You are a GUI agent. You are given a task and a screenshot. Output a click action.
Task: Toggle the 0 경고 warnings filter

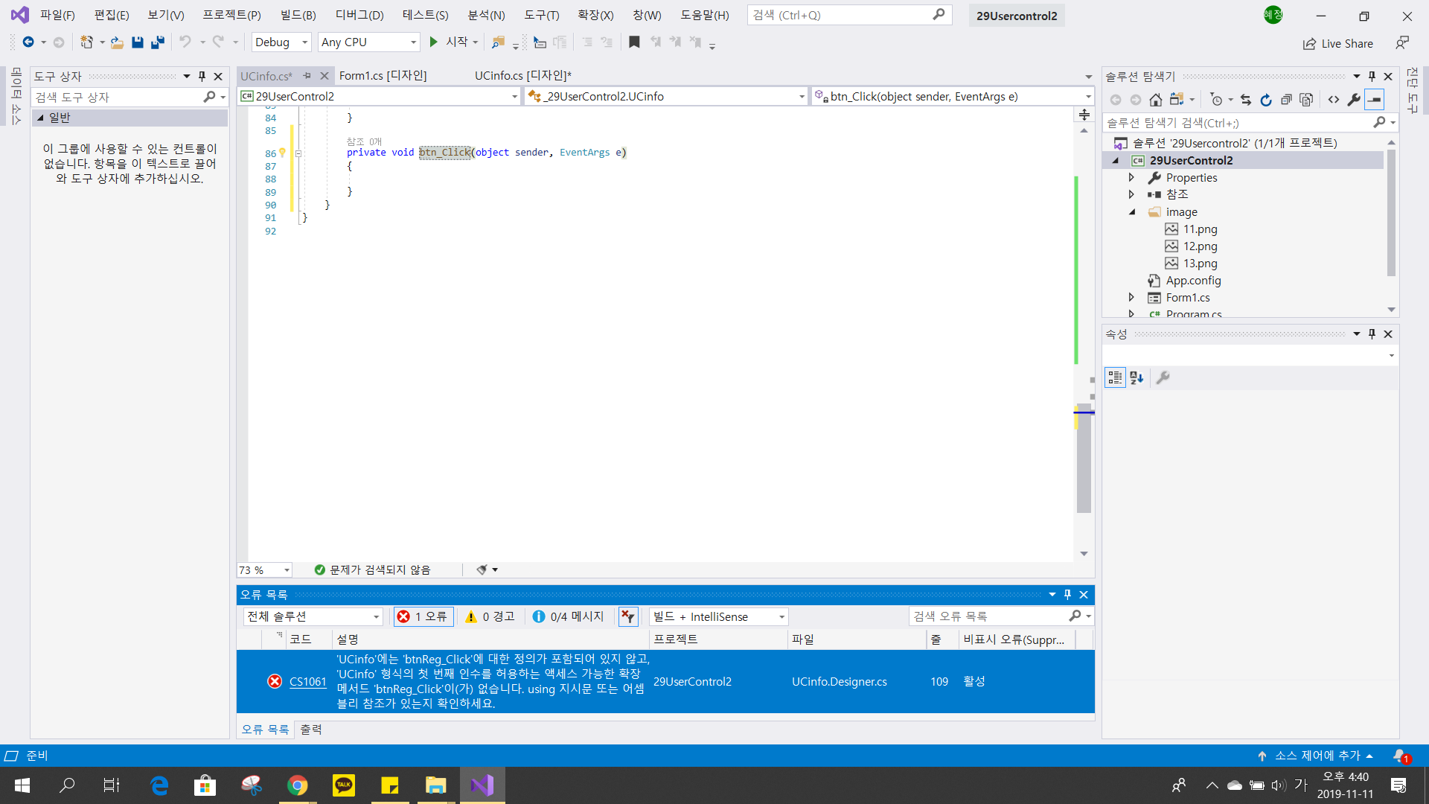pyautogui.click(x=490, y=616)
